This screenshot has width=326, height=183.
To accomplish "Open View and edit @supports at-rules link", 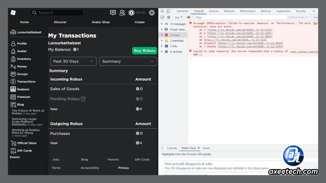I will click(x=188, y=164).
